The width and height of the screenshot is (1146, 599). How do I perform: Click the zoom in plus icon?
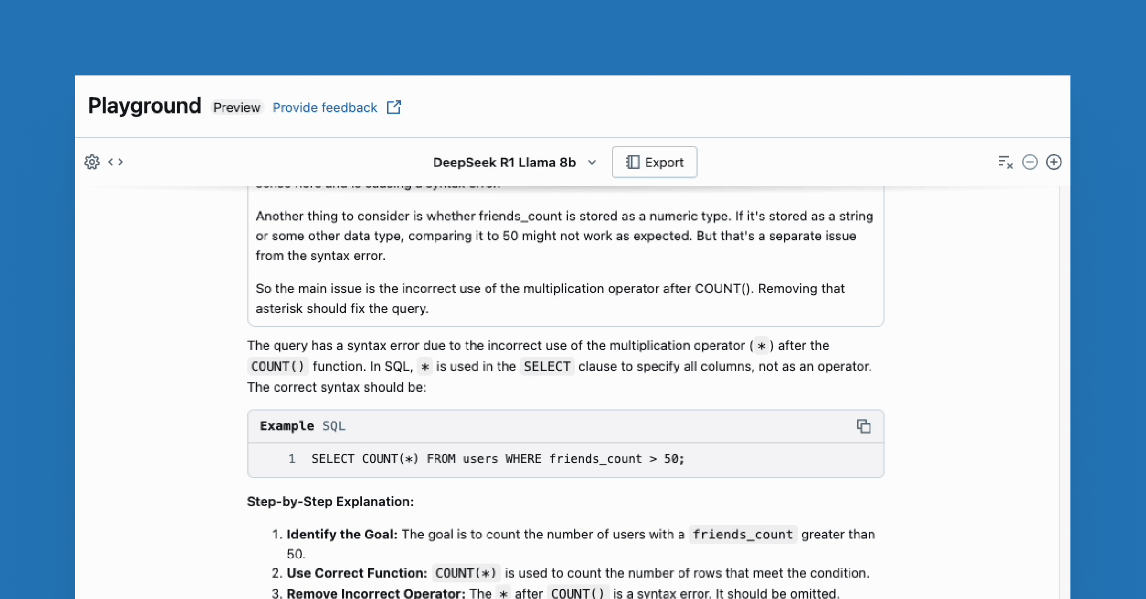[1054, 162]
